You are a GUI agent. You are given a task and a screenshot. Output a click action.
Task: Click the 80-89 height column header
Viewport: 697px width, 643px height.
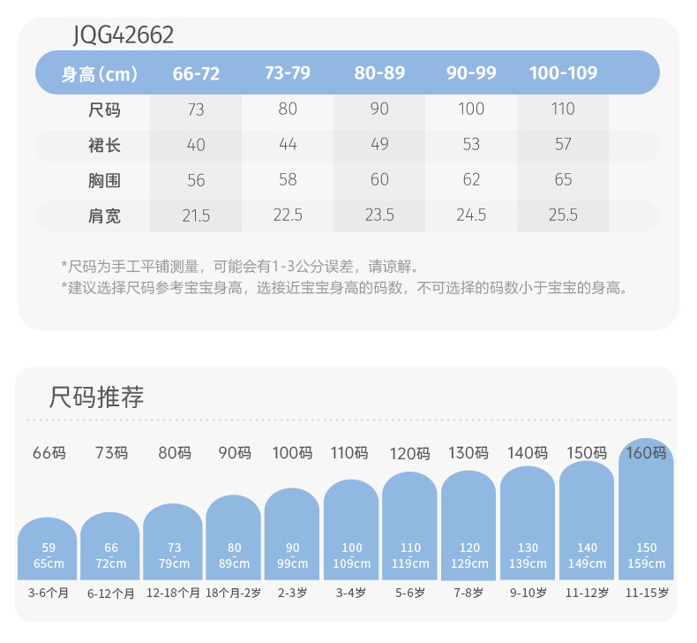[379, 72]
